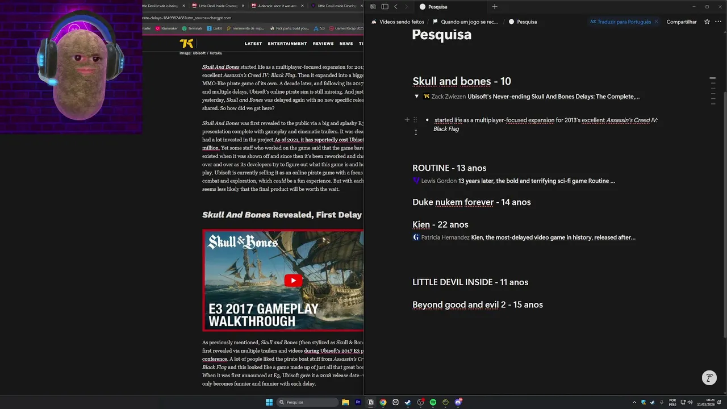Click the Notion AI round button at bottom right

coord(709,378)
